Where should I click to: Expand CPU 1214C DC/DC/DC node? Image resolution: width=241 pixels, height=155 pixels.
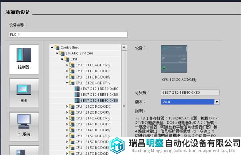tap(67, 124)
